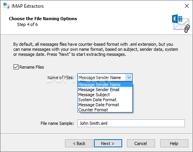Close the IMAP Extractors window
Image resolution: width=193 pixels, height=152 pixels.
(x=187, y=6)
